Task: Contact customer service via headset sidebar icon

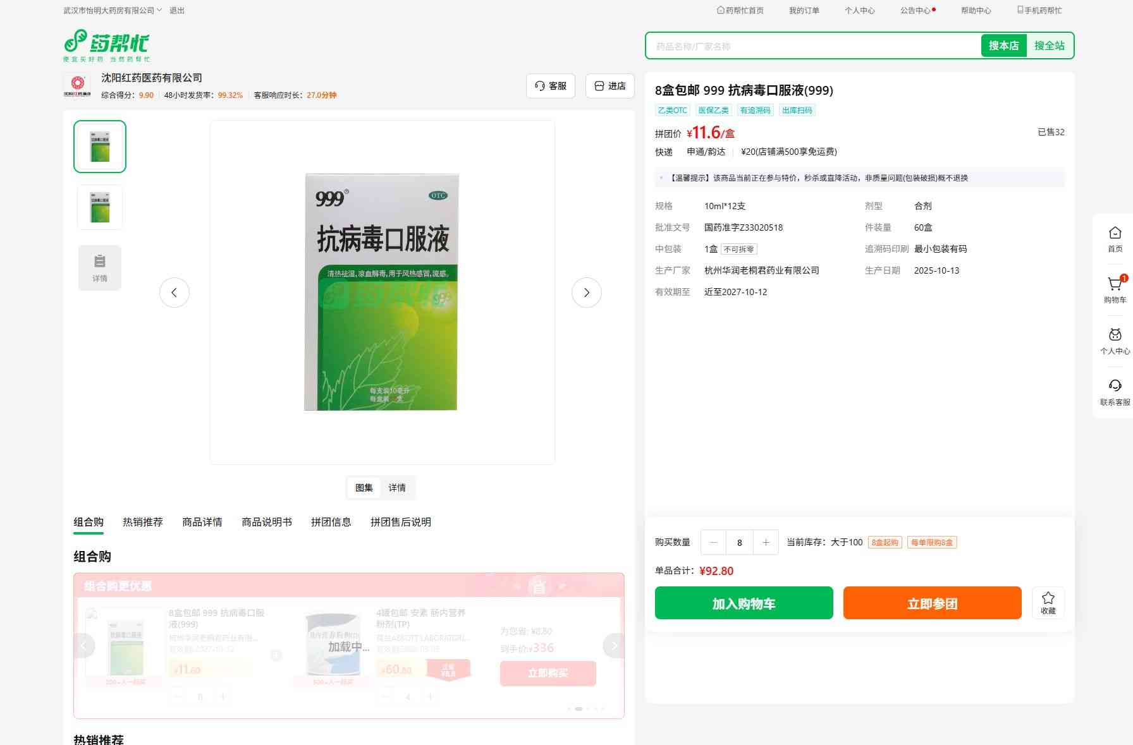Action: point(1115,392)
